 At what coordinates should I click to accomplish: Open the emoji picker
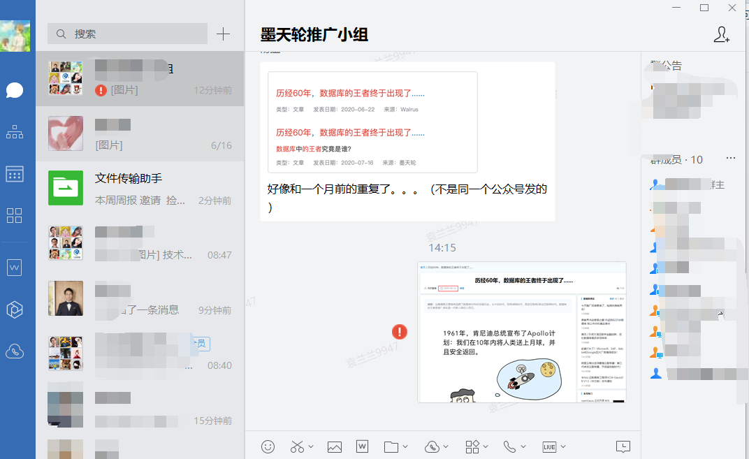pos(268,446)
